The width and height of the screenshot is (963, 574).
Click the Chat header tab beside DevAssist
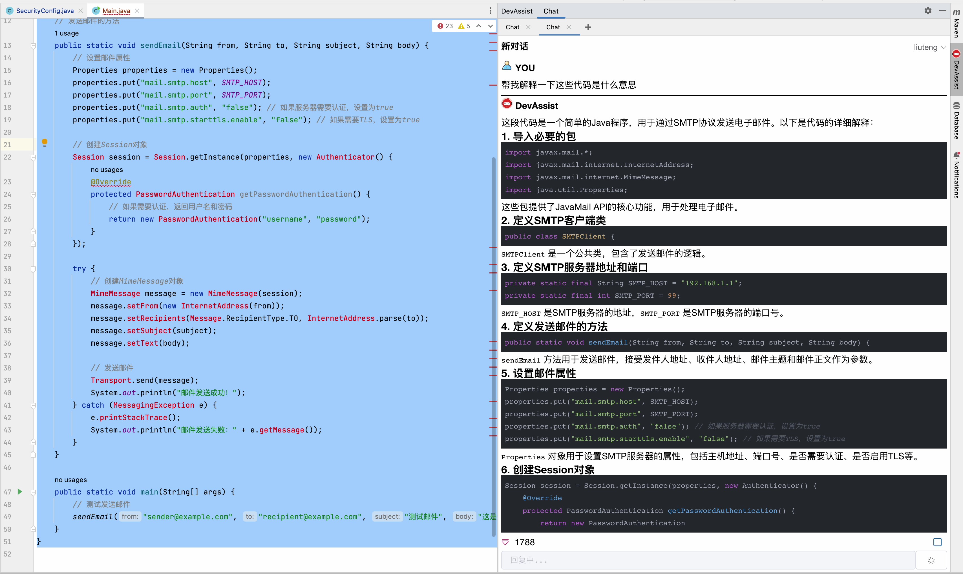click(551, 11)
